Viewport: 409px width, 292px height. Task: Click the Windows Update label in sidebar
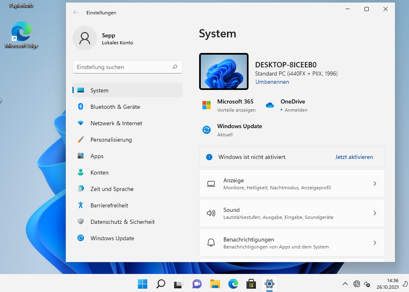(x=112, y=238)
